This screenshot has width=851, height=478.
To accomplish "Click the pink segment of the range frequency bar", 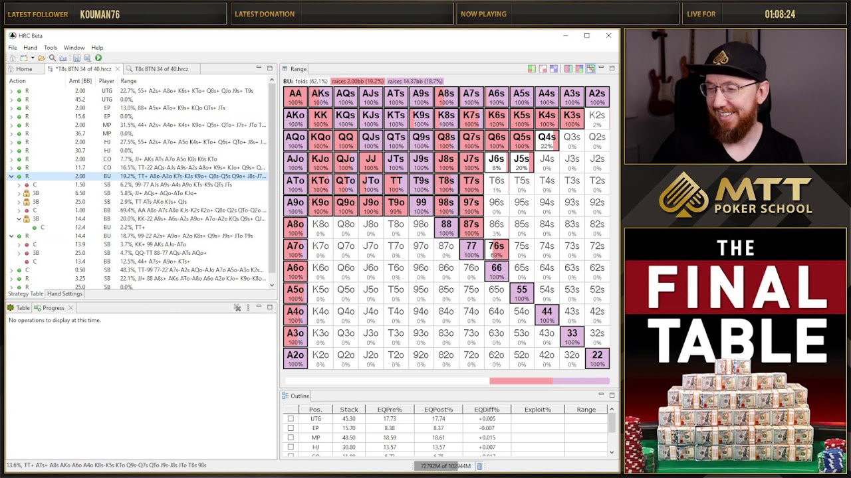I will [x=521, y=381].
